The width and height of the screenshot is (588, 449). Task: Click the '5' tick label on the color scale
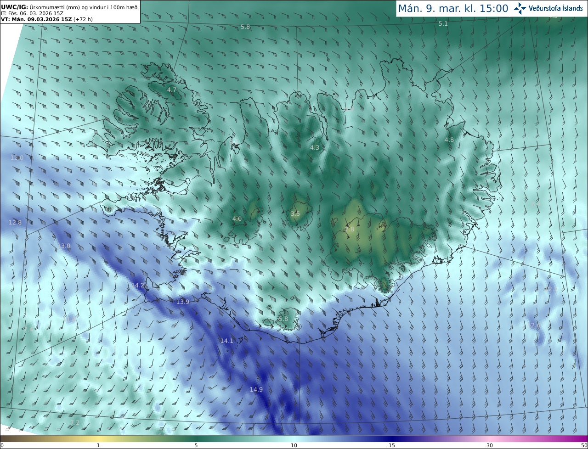(196, 445)
